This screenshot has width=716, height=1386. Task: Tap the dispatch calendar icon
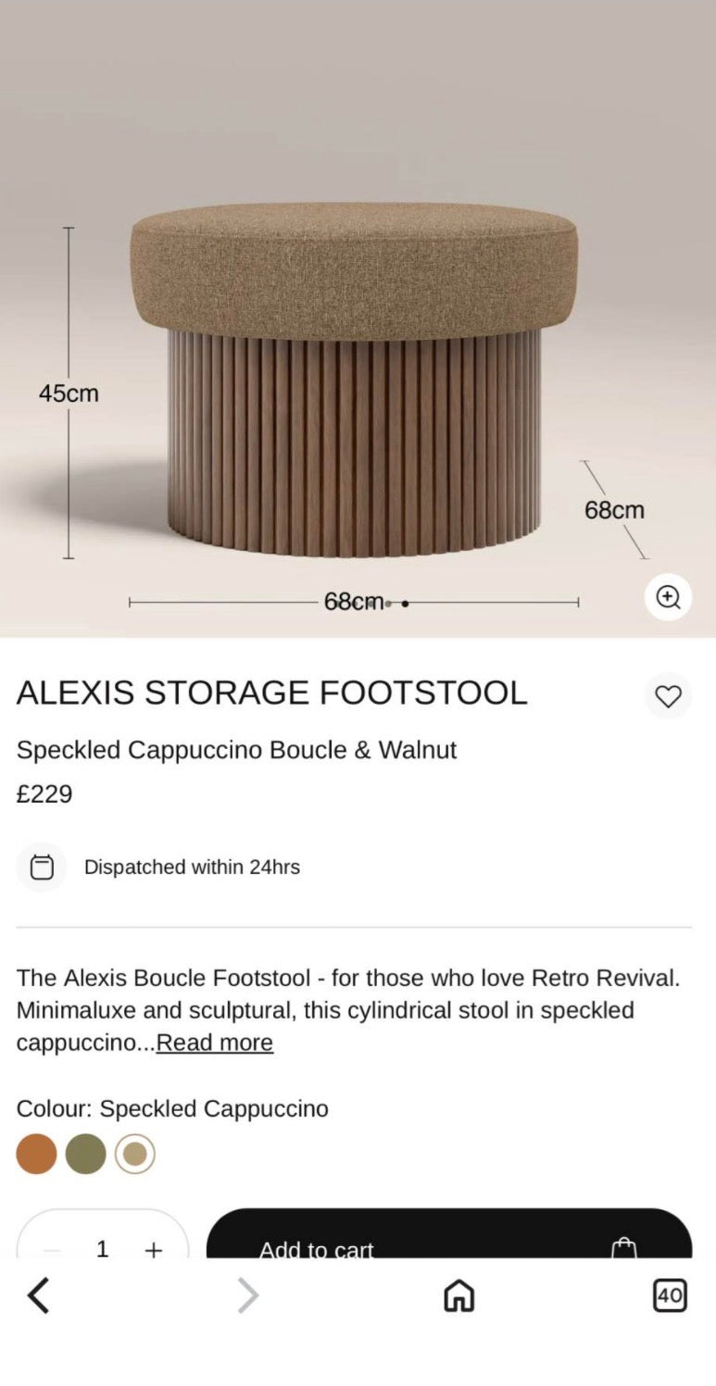click(x=42, y=867)
